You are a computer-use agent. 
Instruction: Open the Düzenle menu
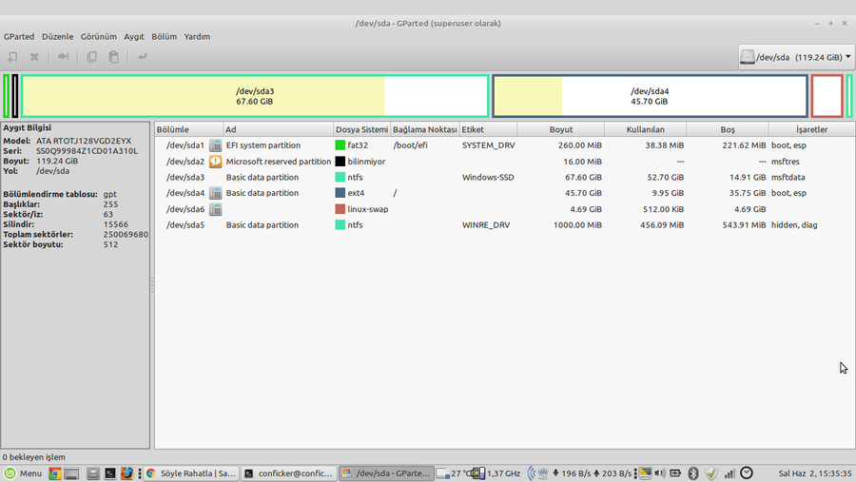[x=57, y=36]
